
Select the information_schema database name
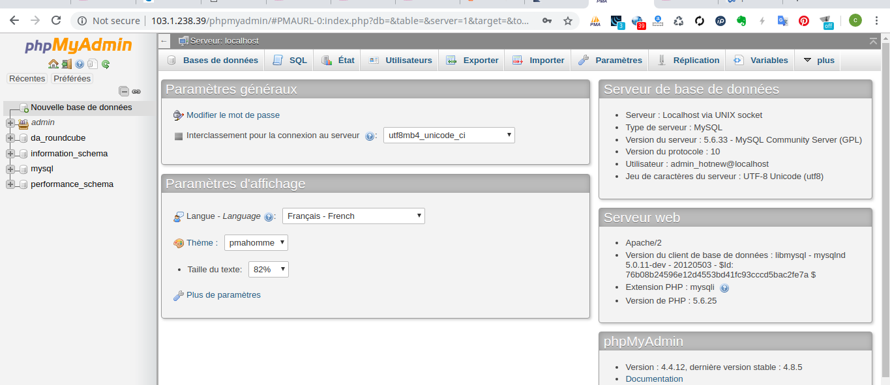pos(69,154)
